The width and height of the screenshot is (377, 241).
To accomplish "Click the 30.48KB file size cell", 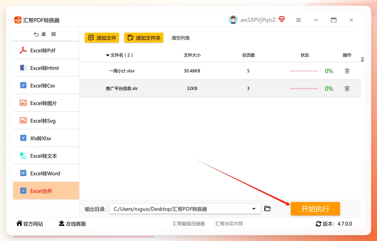I will [x=192, y=71].
